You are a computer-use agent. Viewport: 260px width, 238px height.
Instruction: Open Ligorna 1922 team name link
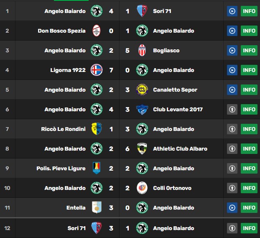point(68,70)
